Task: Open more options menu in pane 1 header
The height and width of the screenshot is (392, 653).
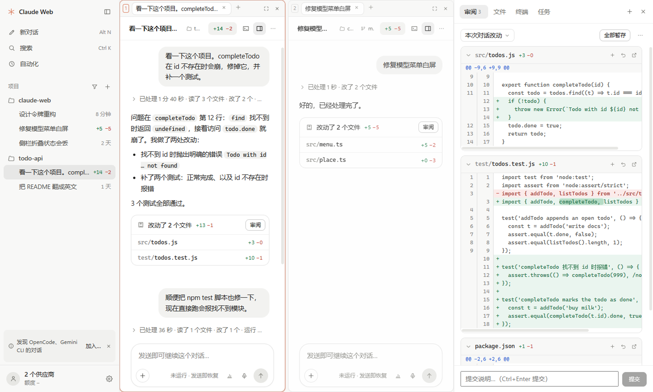Action: point(273,29)
